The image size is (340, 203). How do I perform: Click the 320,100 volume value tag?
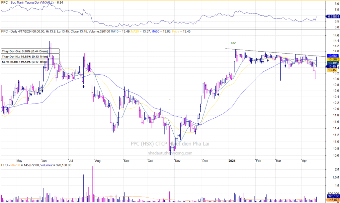pyautogui.click(x=332, y=196)
